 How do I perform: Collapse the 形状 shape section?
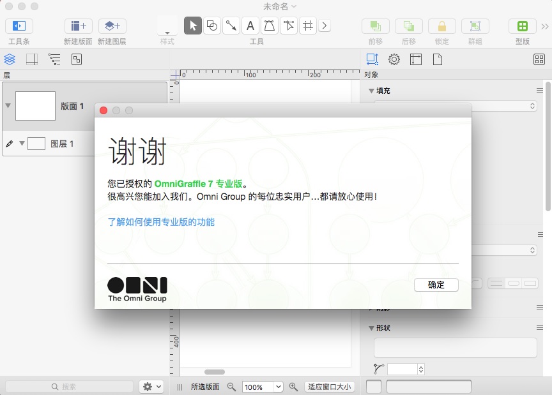pyautogui.click(x=371, y=328)
